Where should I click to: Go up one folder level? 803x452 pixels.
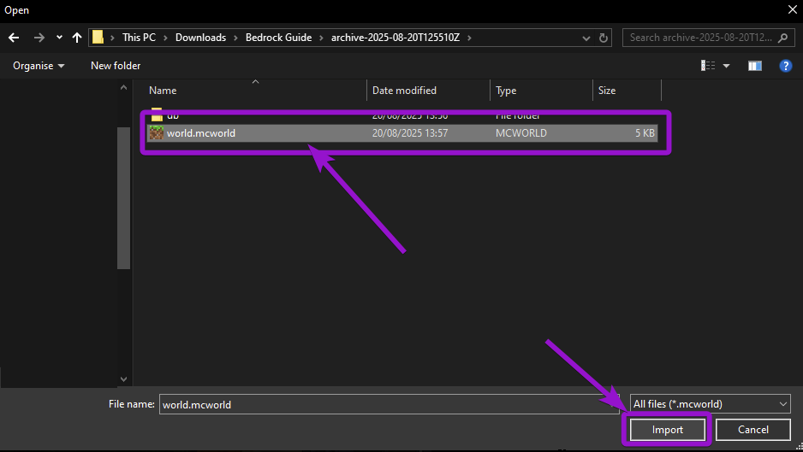pos(77,38)
